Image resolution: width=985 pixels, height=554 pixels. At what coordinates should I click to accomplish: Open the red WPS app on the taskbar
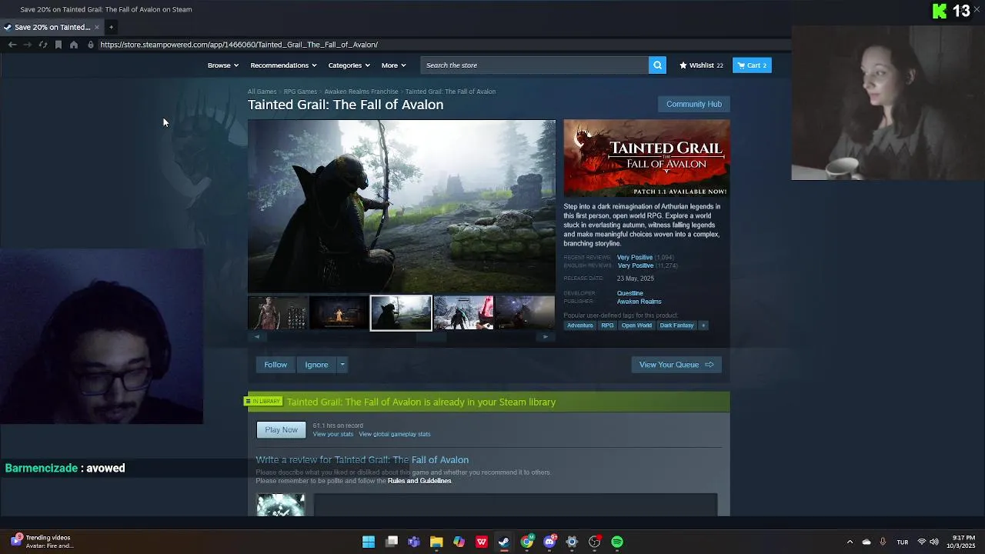[482, 542]
